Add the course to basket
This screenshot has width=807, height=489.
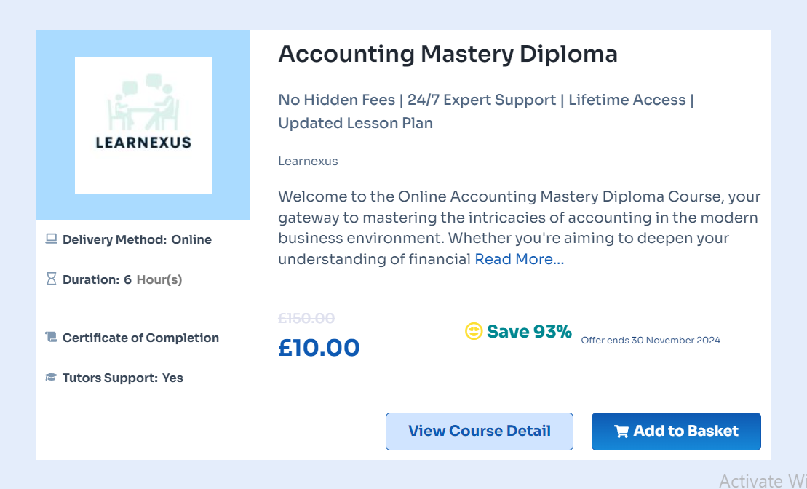click(x=676, y=431)
